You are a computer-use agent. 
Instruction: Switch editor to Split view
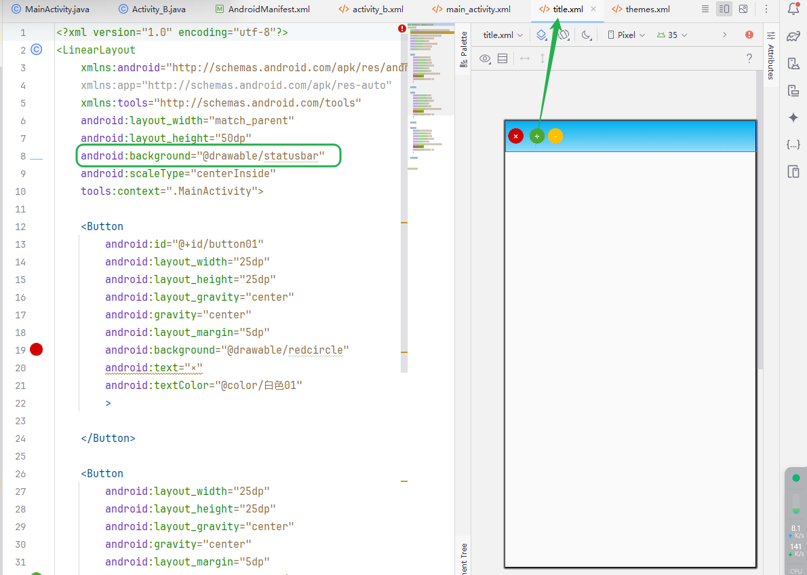point(724,9)
